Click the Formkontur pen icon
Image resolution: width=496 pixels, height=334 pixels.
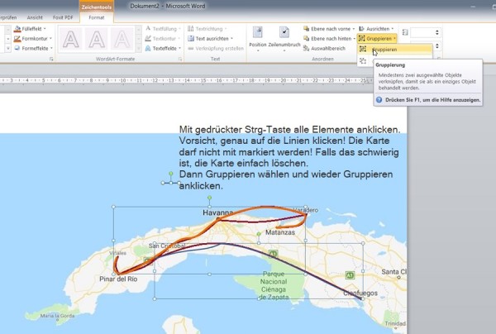click(x=17, y=39)
